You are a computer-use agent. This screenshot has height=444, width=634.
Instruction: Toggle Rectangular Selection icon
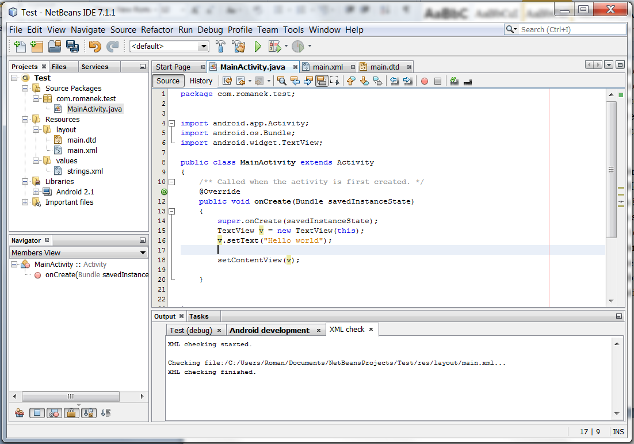coord(335,81)
